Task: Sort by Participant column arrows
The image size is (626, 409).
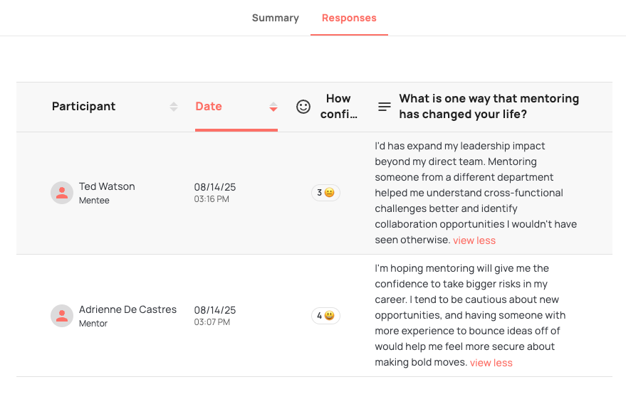Action: [174, 107]
